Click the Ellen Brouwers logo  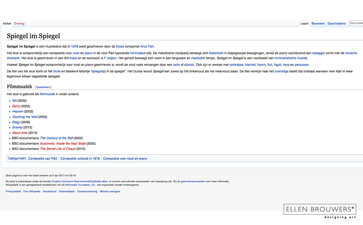coord(319,211)
